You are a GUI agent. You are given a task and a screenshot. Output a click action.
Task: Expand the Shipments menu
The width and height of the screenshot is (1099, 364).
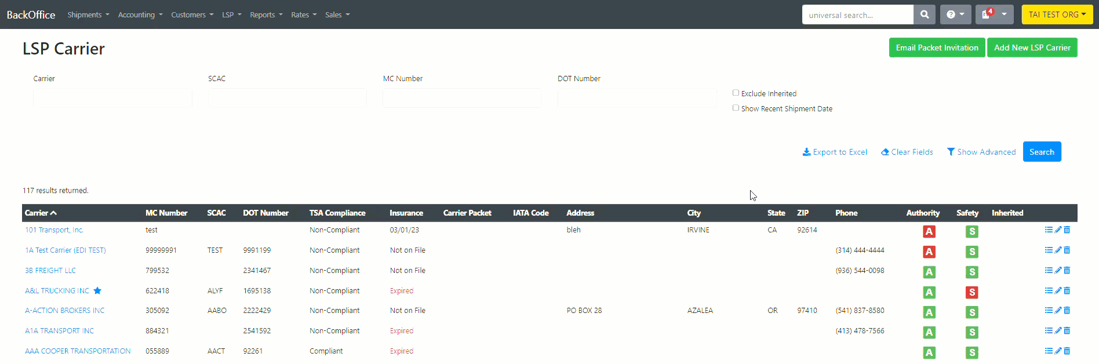[x=88, y=14]
